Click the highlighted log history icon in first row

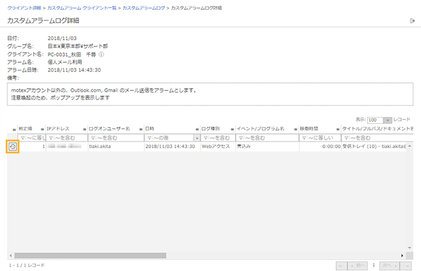pyautogui.click(x=13, y=147)
